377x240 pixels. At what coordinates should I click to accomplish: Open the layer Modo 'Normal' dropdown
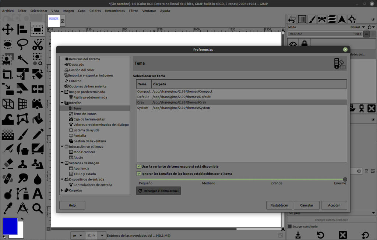358,27
